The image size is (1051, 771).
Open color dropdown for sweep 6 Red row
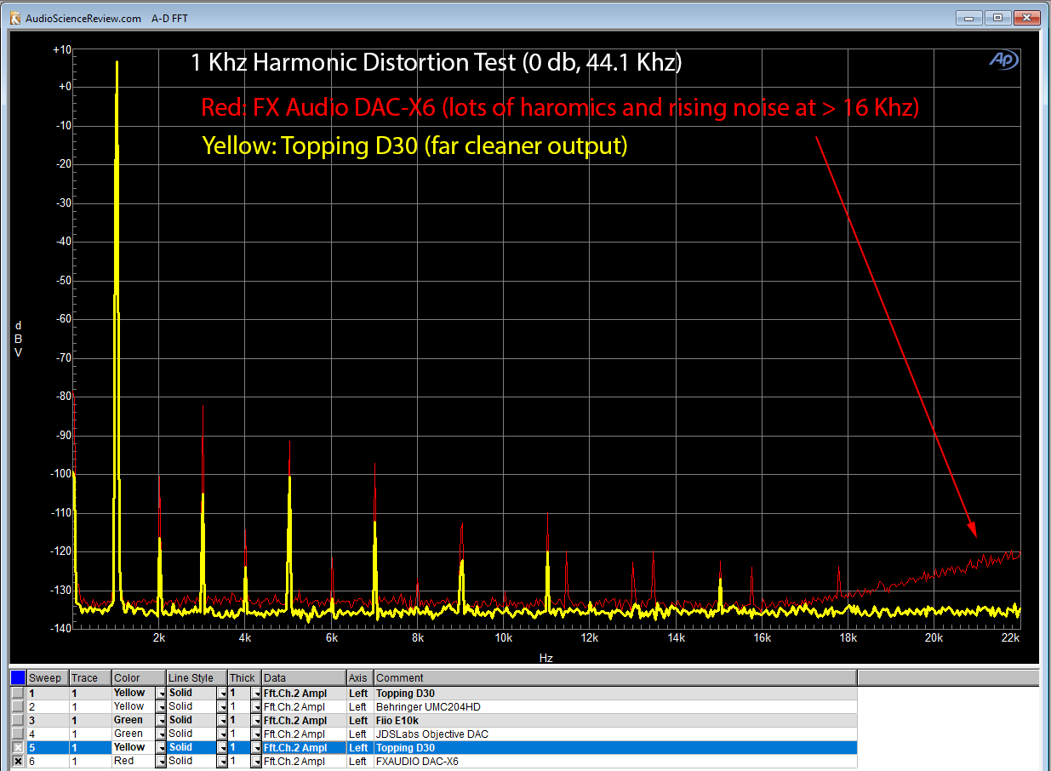pos(161,762)
